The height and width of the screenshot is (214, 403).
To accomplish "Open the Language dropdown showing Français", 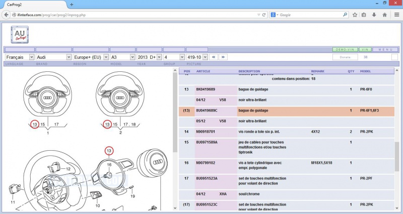I will pyautogui.click(x=20, y=57).
